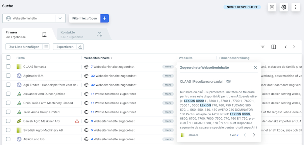Show previous assigned web content in popup
Image resolution: width=304 pixels, height=145 pixels.
click(245, 135)
